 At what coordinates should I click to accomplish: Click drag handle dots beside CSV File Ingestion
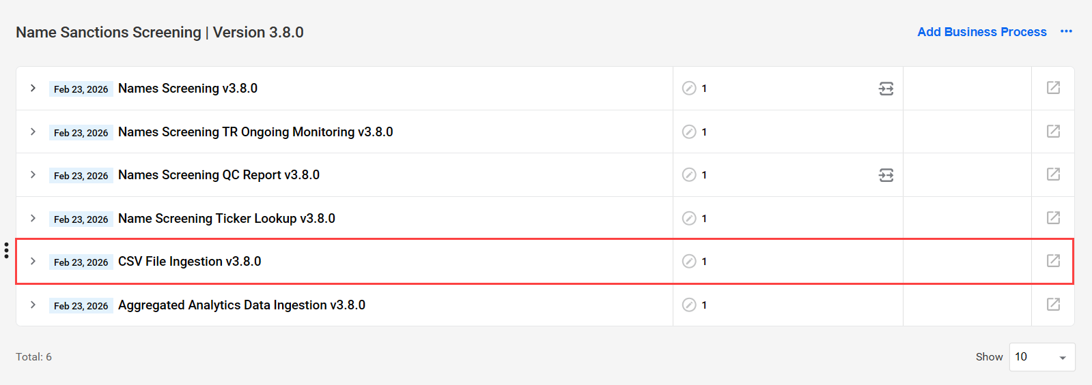click(x=6, y=250)
